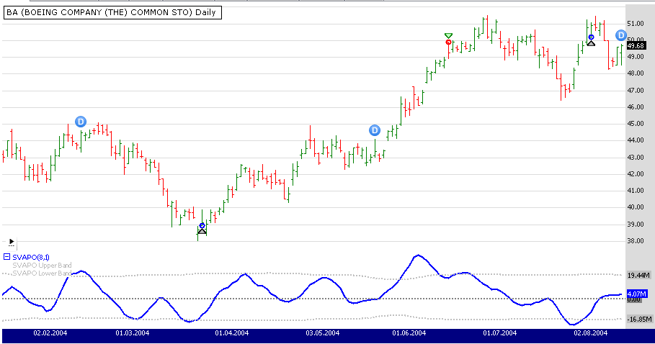Select the SVAPO Lower Band legend label
The width and height of the screenshot is (655, 344).
pos(43,273)
